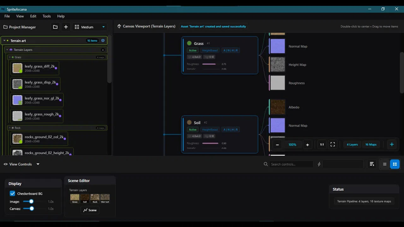Click the Project Manager panel icon
The image size is (404, 227).
pos(5,27)
